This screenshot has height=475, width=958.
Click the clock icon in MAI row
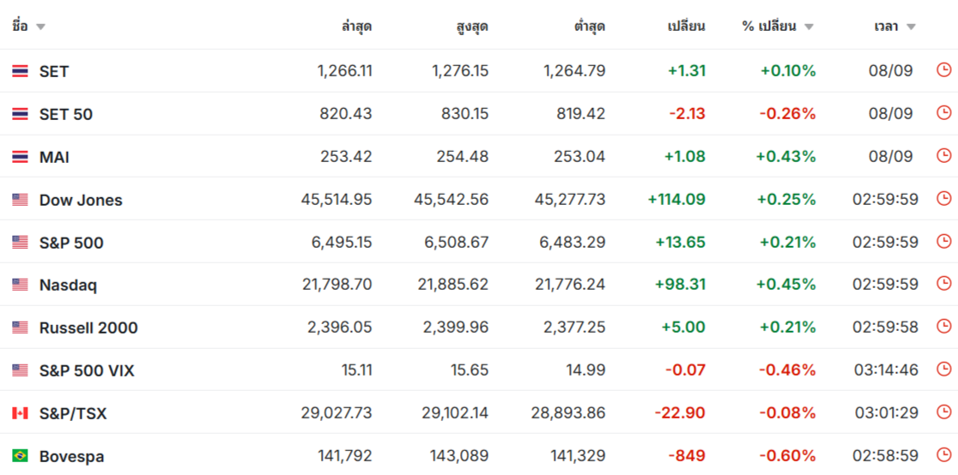pos(944,156)
